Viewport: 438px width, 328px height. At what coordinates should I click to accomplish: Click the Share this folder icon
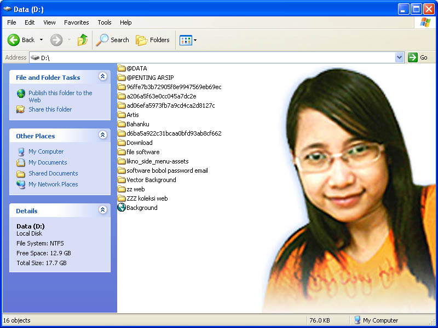point(20,109)
